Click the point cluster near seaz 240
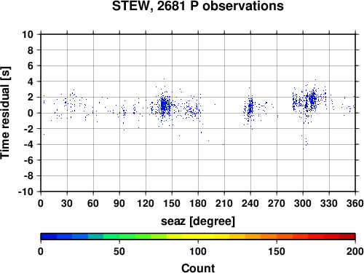This screenshot has height=273, width=364. 250,108
